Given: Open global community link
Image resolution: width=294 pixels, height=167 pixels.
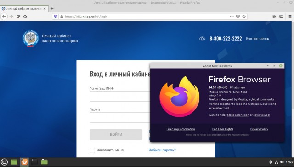Looking at the screenshot, I should 262,99.
